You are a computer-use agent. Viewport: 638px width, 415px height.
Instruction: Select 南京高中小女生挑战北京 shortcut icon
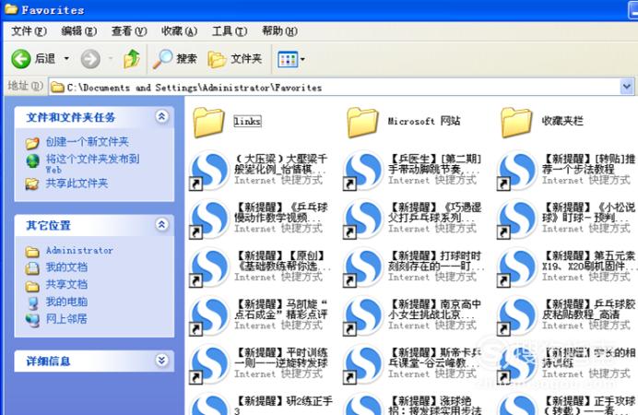coord(363,315)
